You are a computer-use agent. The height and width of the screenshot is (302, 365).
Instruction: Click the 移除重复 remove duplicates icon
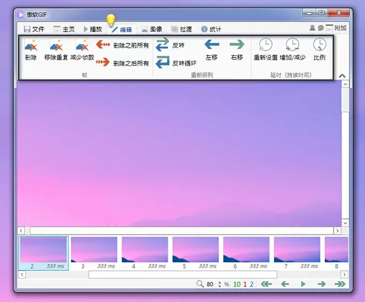point(56,50)
